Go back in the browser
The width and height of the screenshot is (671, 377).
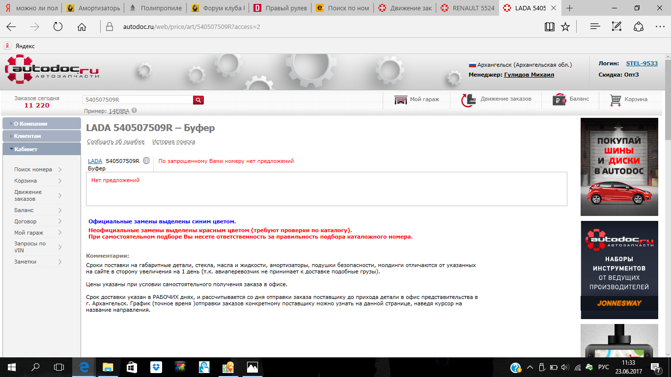(x=11, y=27)
